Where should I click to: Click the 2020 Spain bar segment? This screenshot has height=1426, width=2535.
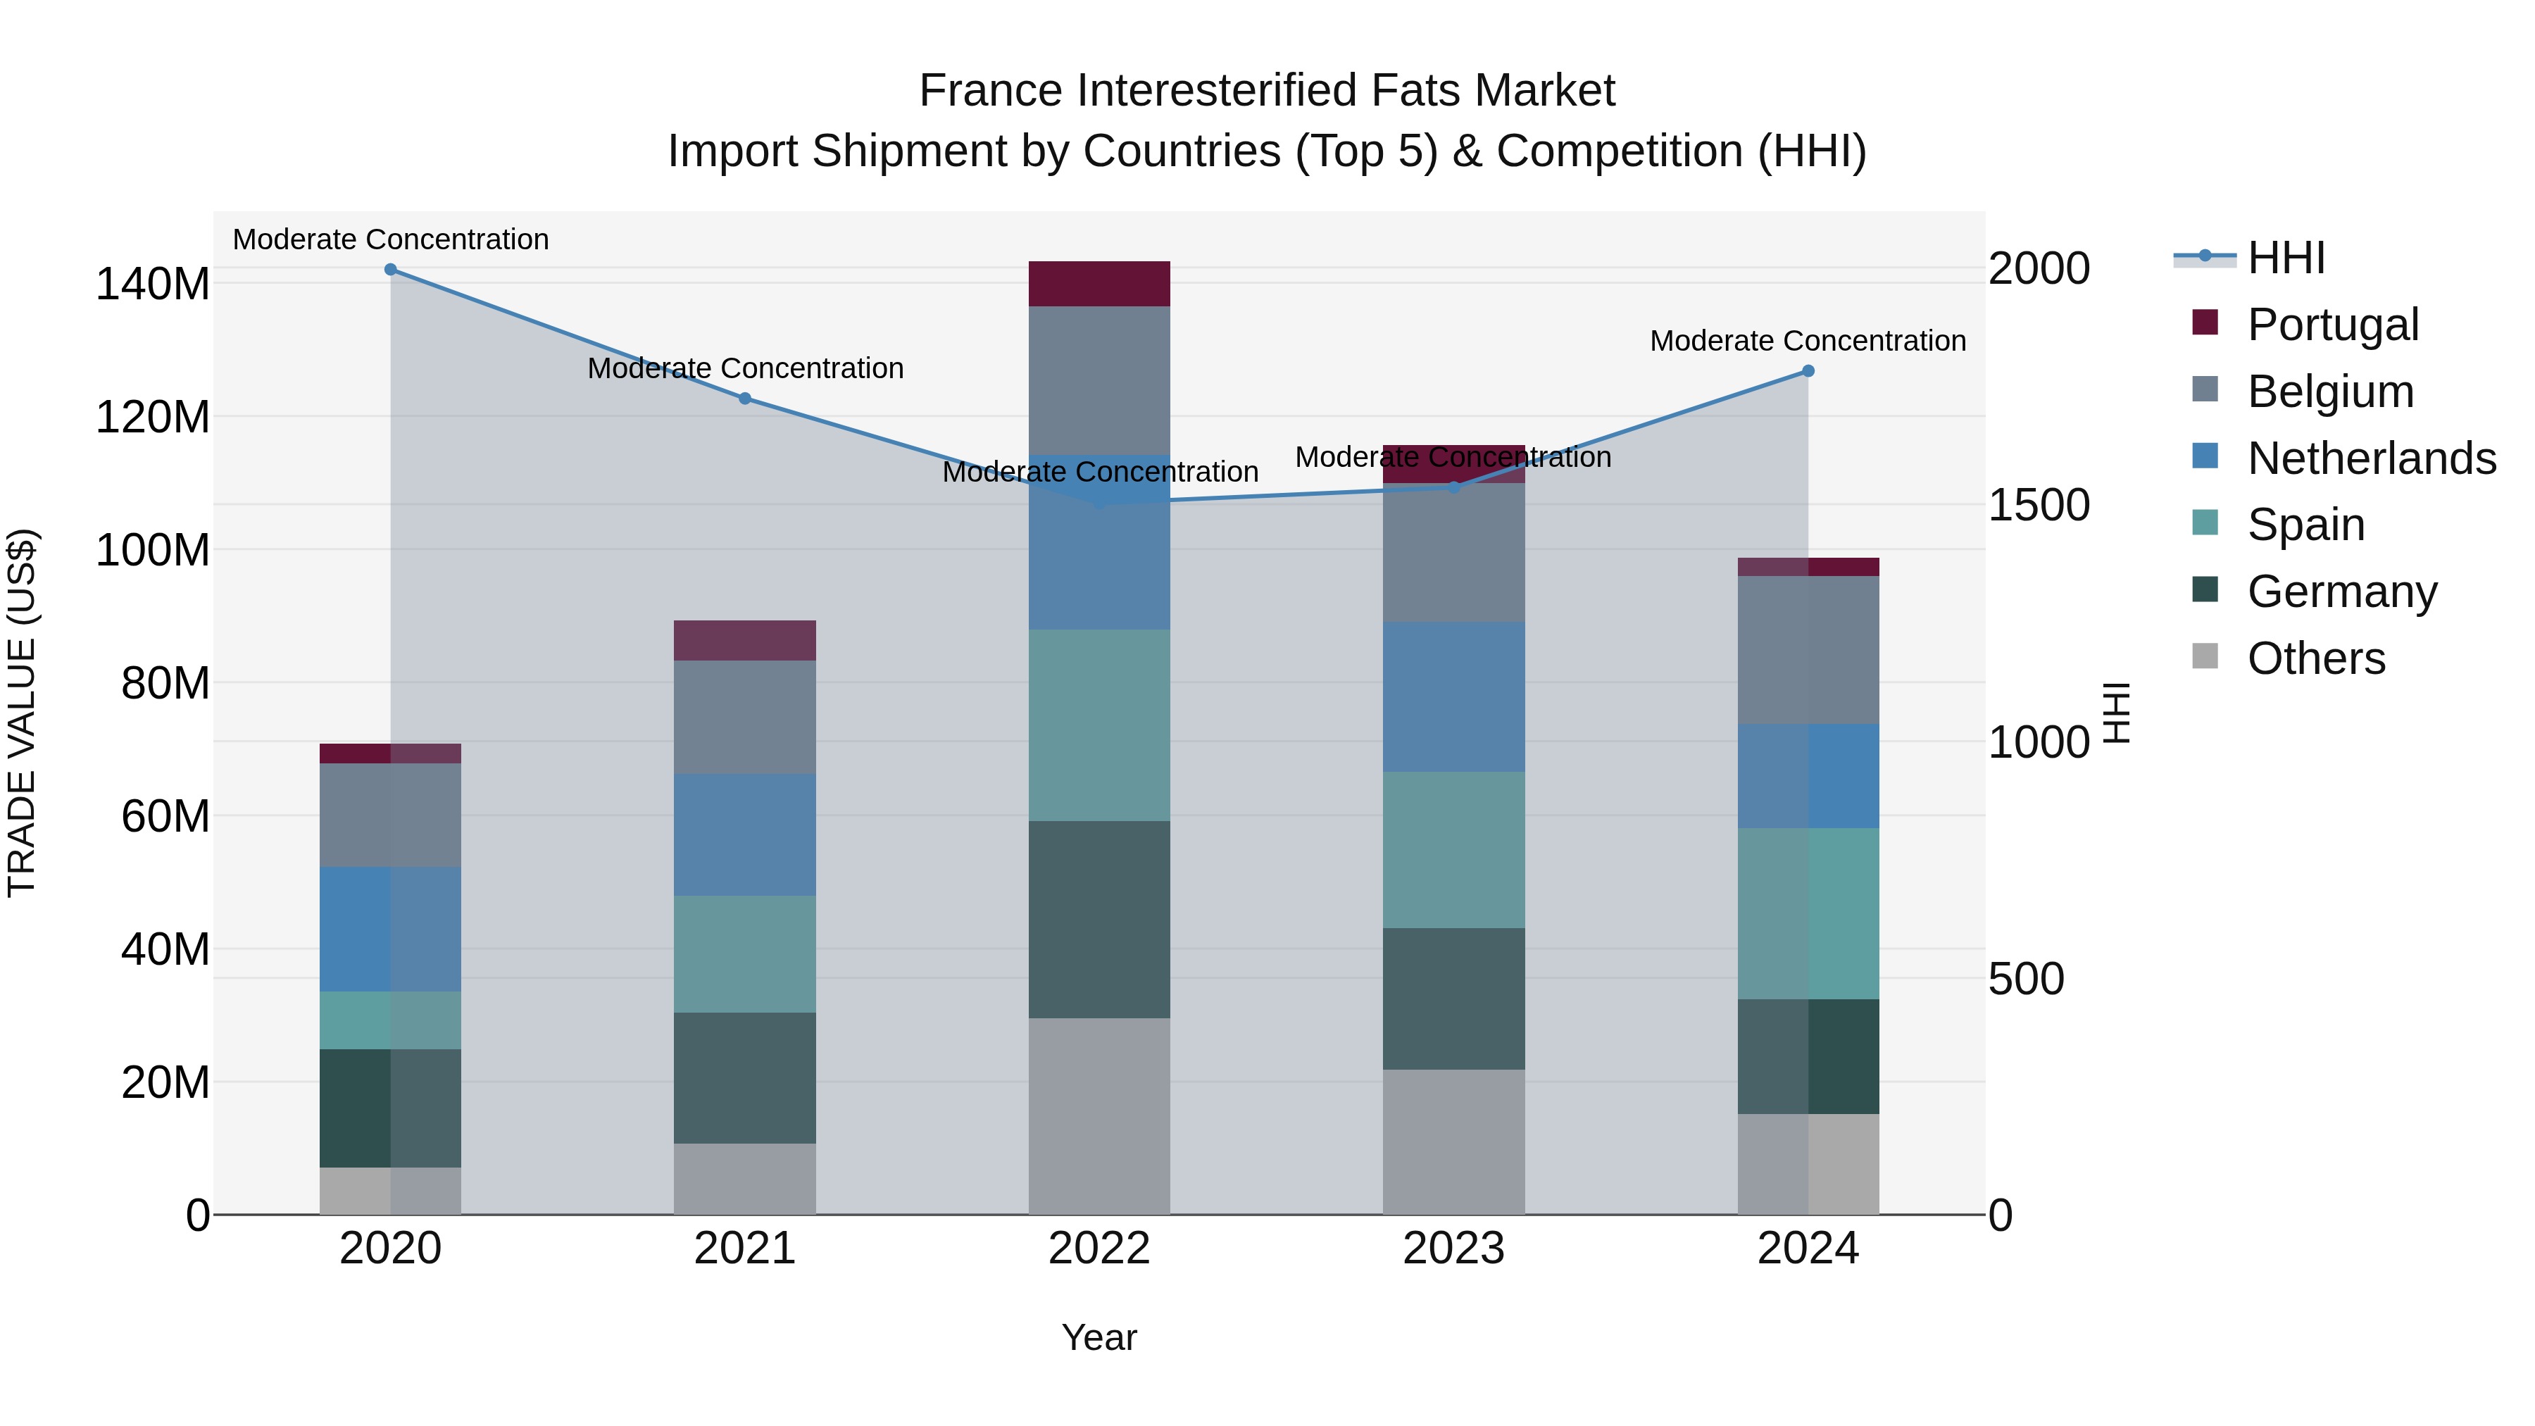391,1020
